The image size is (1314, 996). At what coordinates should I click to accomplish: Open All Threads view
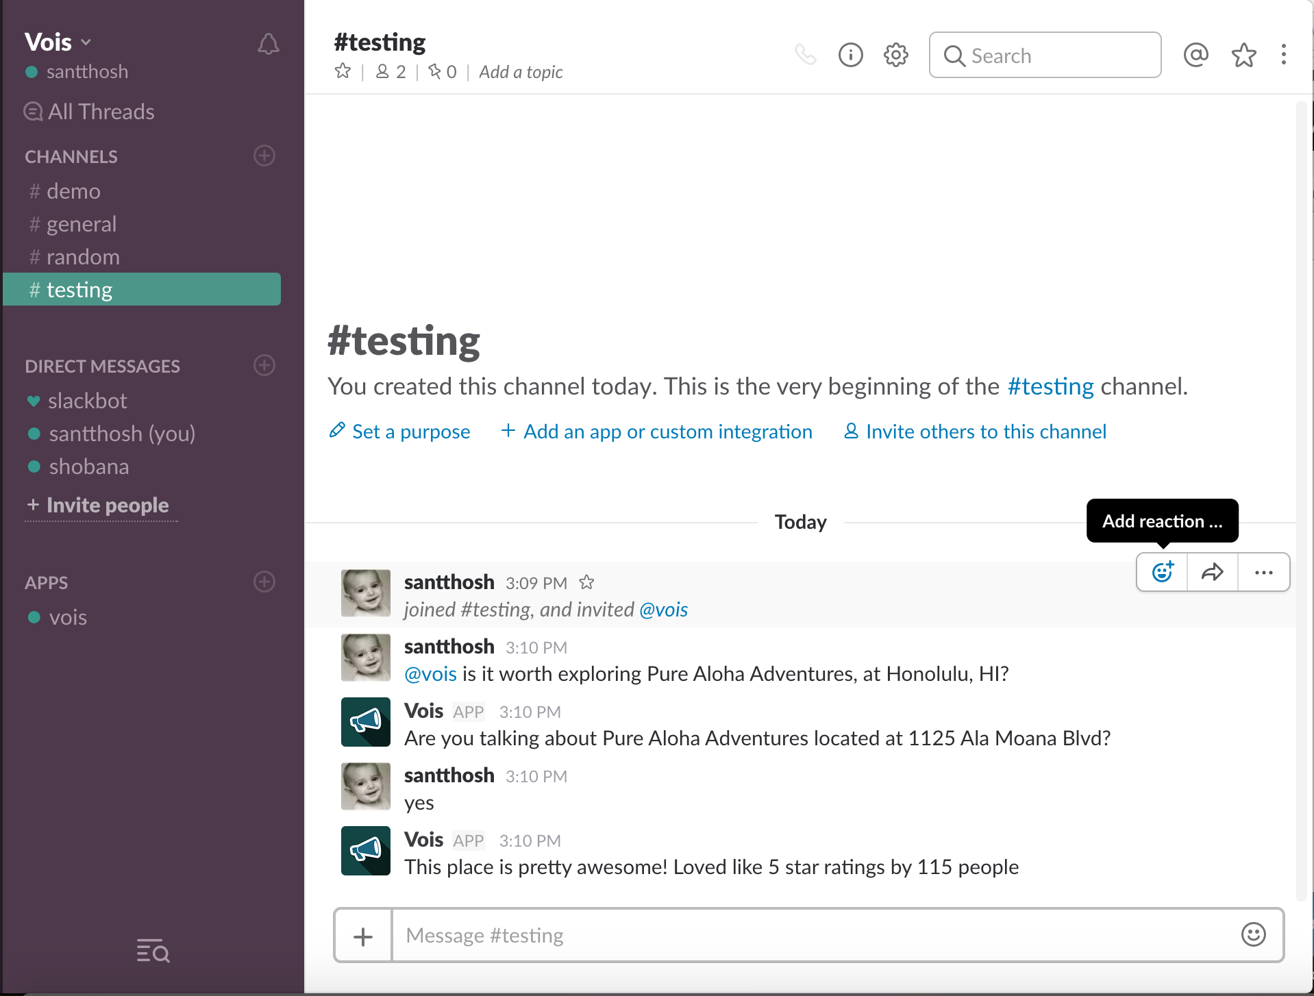[x=89, y=111]
